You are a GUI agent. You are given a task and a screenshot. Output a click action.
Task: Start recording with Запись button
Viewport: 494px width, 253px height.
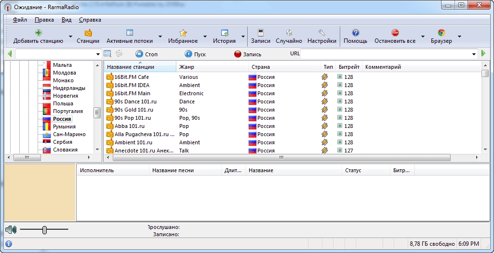(x=248, y=54)
